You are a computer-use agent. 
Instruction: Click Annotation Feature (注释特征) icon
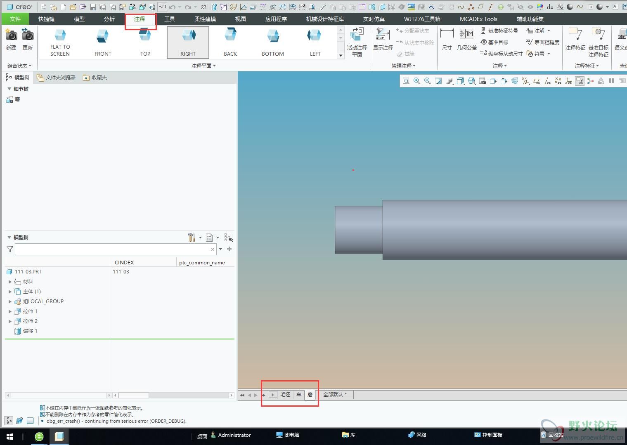tap(575, 39)
